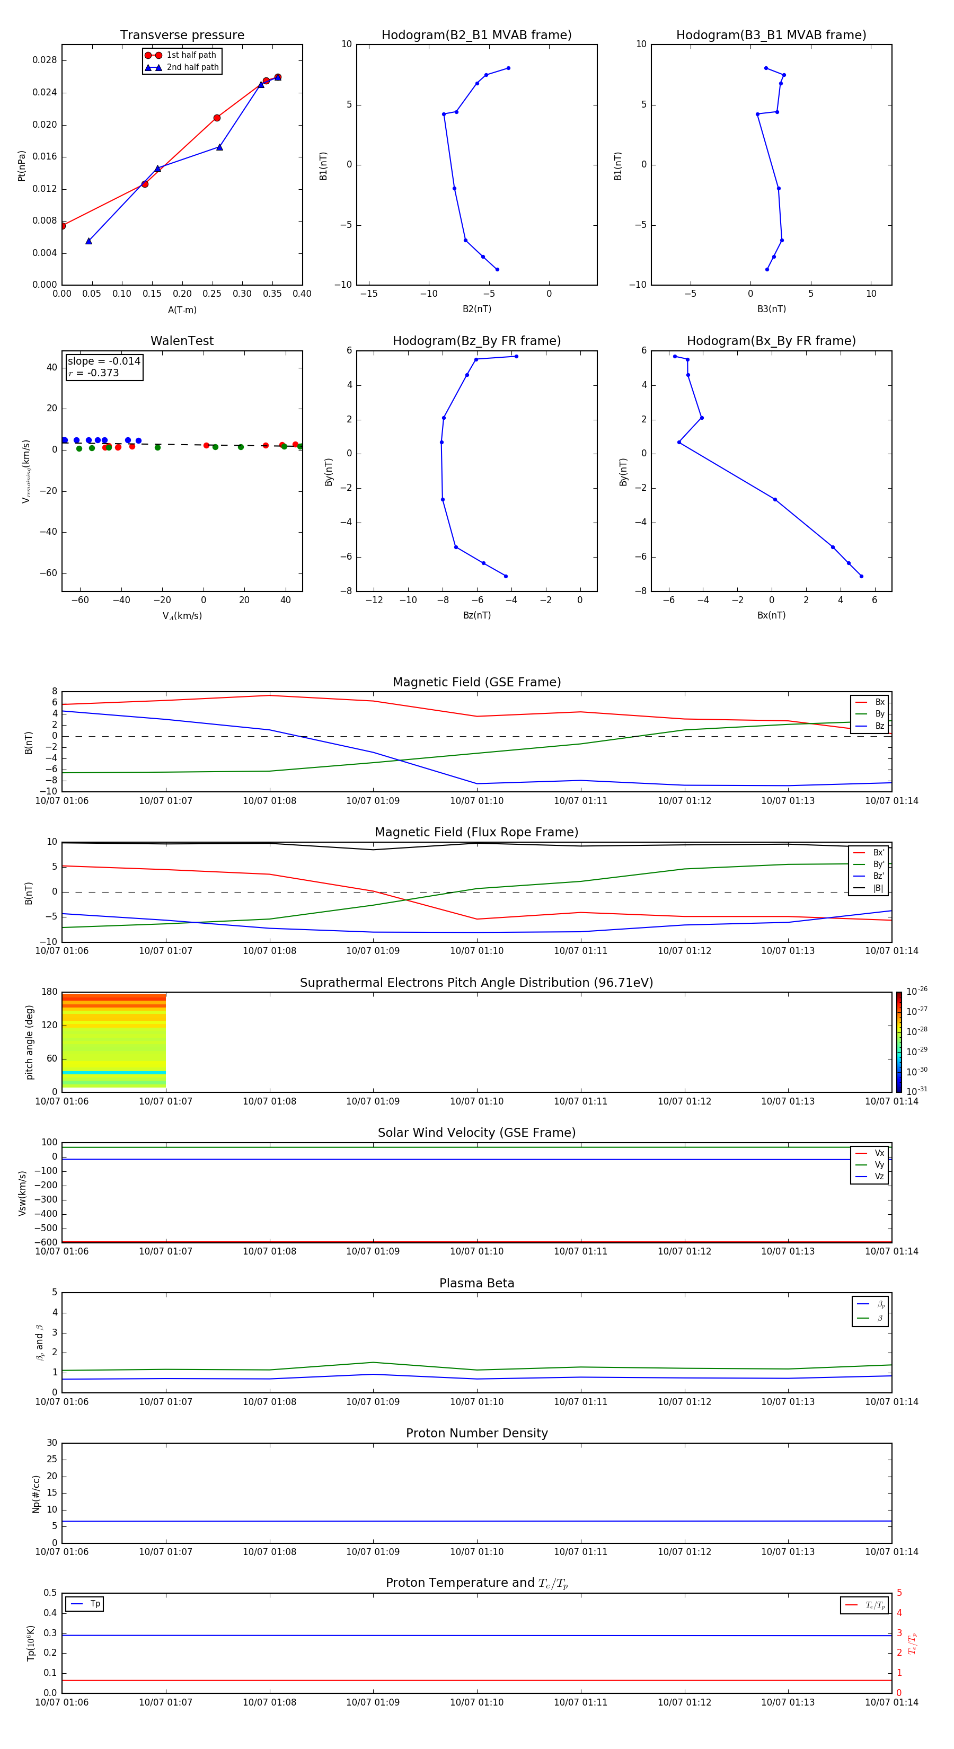This screenshot has width=954, height=1749.
Task: Click the pitch angle spectrogram heat map
Action: (114, 1041)
